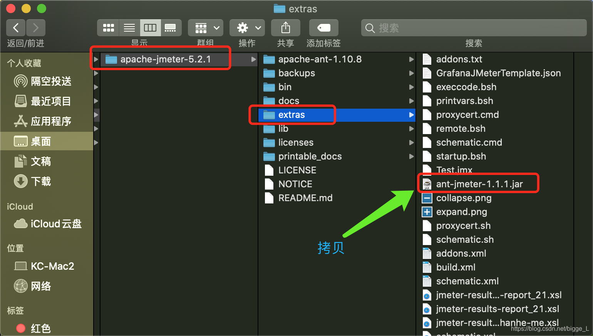Switch to gallery view mode
The width and height of the screenshot is (593, 336).
tap(171, 28)
